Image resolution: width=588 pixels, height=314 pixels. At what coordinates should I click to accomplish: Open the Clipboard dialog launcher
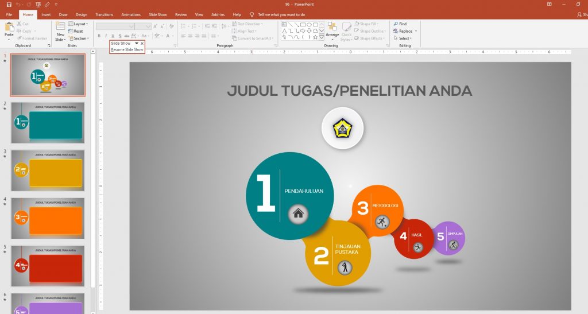pos(49,46)
